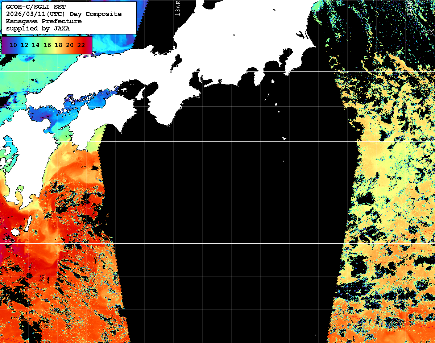Click the 22 value on the temperature legend
This screenshot has width=435, height=343.
pos(81,45)
